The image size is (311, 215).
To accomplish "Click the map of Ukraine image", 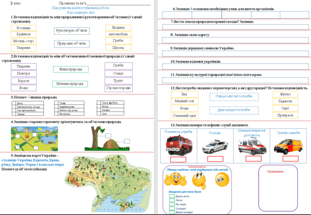I will pos(108,183).
